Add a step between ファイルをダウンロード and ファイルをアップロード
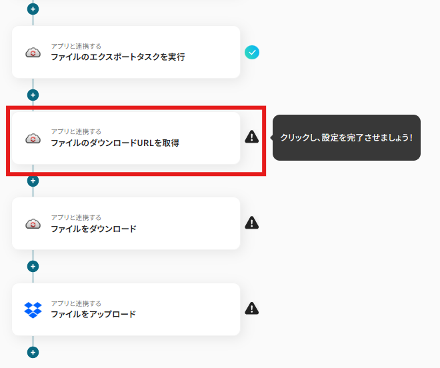Image resolution: width=440 pixels, height=368 pixels. click(33, 267)
